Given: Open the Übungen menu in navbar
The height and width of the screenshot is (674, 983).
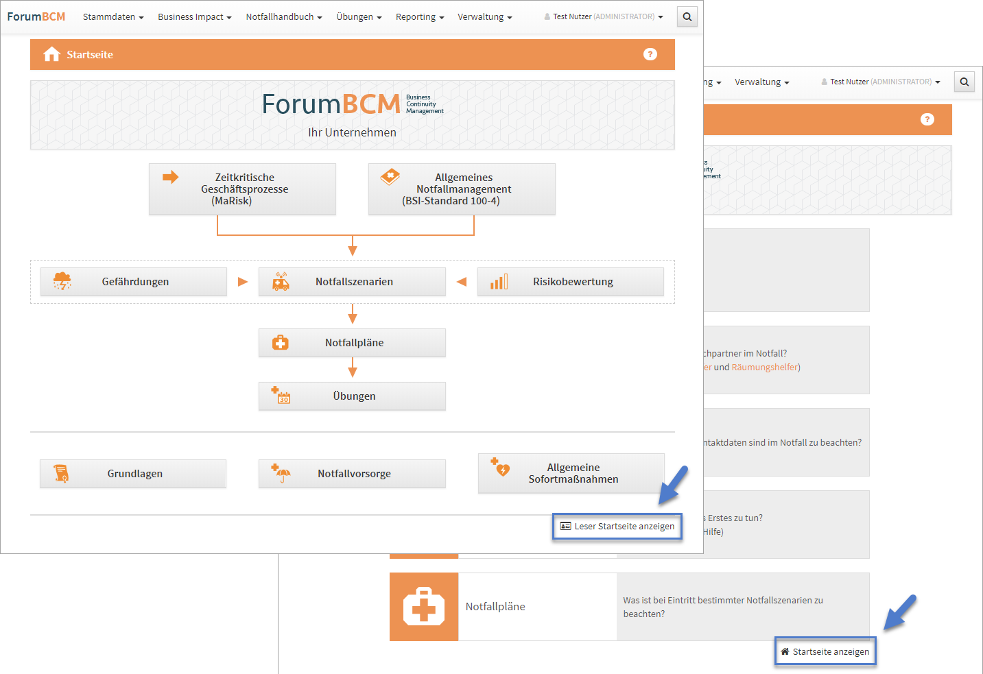Looking at the screenshot, I should coord(359,16).
